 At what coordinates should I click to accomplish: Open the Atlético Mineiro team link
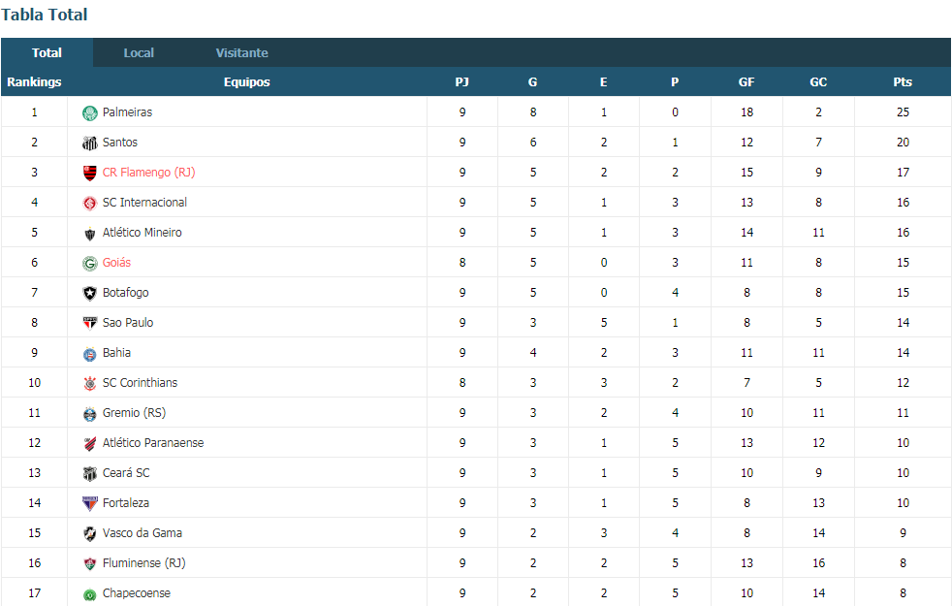tap(143, 233)
